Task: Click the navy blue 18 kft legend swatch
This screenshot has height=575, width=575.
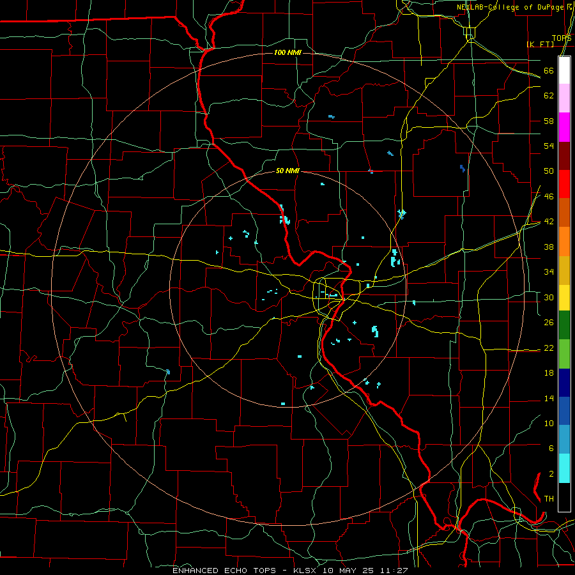Action: pyautogui.click(x=564, y=383)
